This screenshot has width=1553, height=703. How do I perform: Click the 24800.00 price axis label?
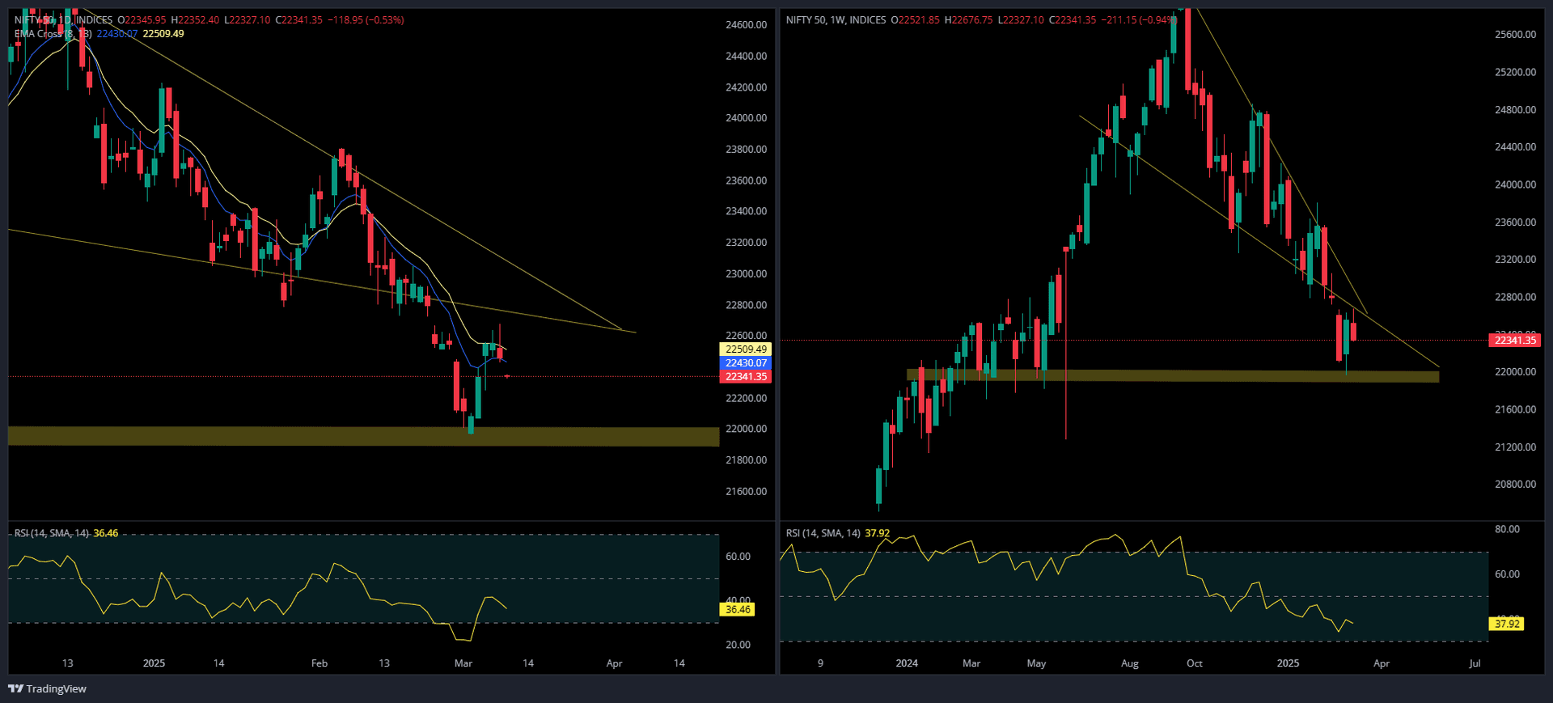point(1515,110)
